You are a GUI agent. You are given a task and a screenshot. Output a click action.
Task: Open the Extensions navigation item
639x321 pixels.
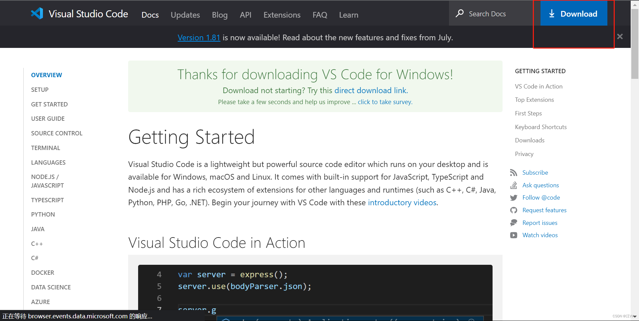[x=282, y=15]
